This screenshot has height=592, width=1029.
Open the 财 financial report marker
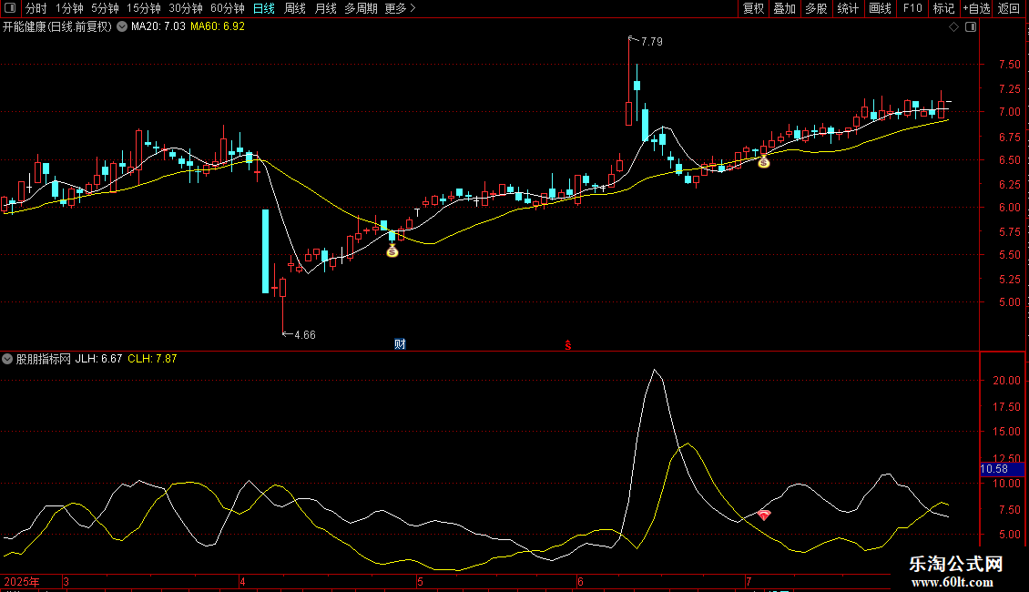point(400,344)
